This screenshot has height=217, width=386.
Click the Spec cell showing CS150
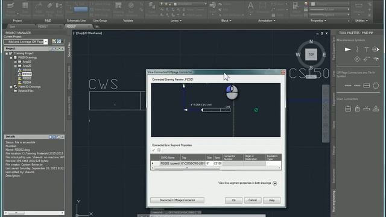(218, 163)
